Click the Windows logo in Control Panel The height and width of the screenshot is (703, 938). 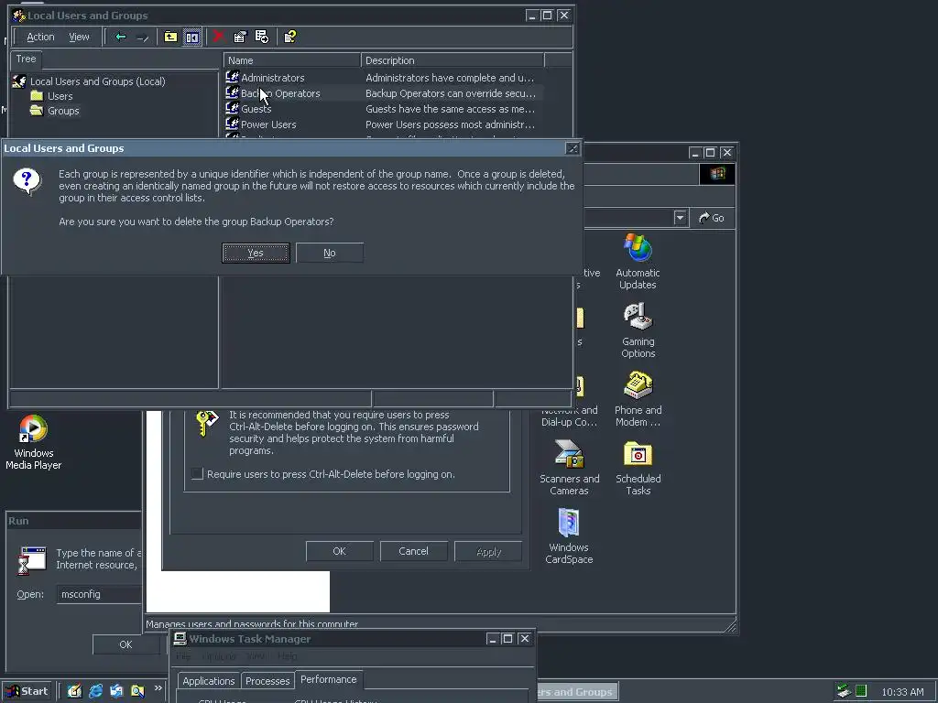coord(717,174)
